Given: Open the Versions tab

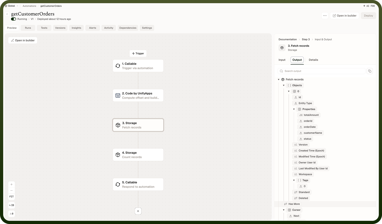Looking at the screenshot, I should pos(60,28).
